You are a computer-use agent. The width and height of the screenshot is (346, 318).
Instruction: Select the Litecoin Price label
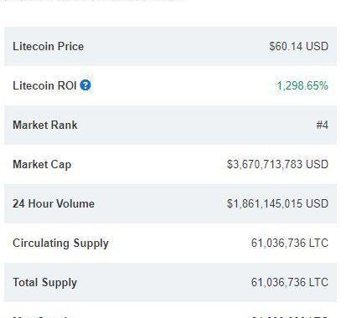pos(49,46)
